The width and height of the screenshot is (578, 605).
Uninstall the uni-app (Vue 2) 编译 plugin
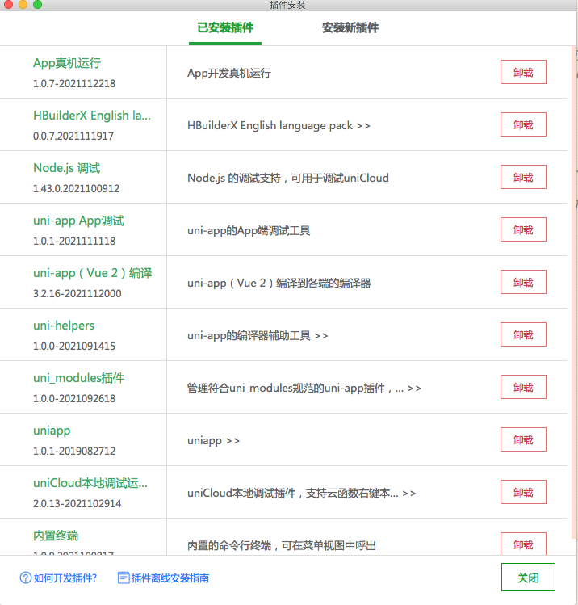pos(523,282)
